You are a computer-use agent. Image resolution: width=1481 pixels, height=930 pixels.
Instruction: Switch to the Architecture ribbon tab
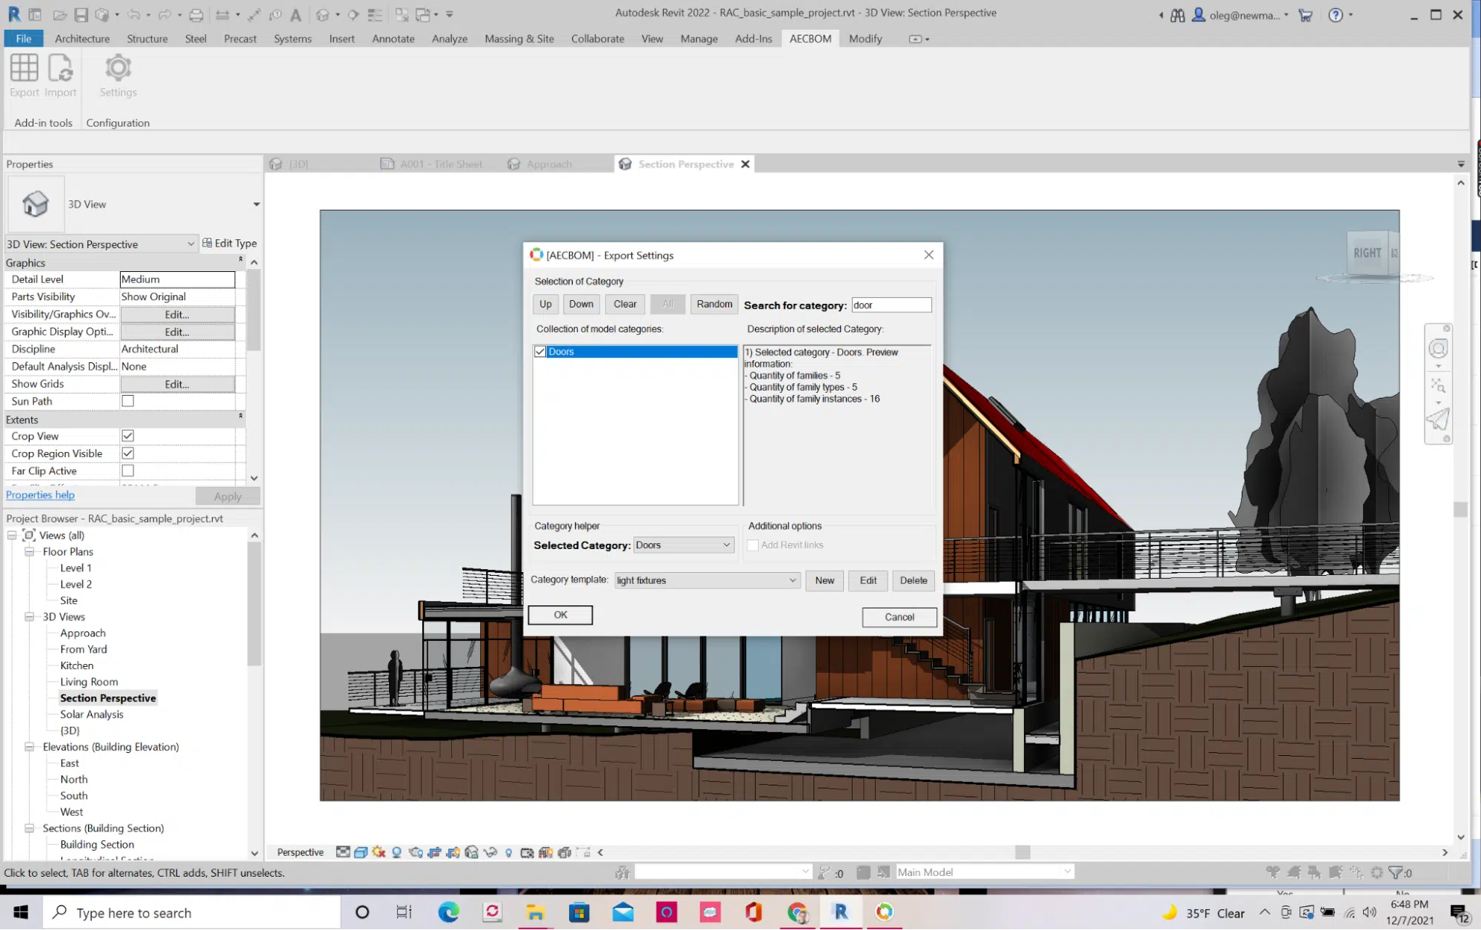click(82, 39)
